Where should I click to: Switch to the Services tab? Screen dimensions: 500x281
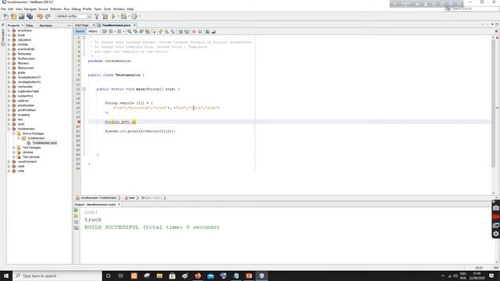click(46, 25)
